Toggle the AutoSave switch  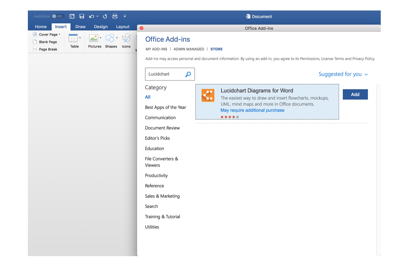[x=58, y=16]
